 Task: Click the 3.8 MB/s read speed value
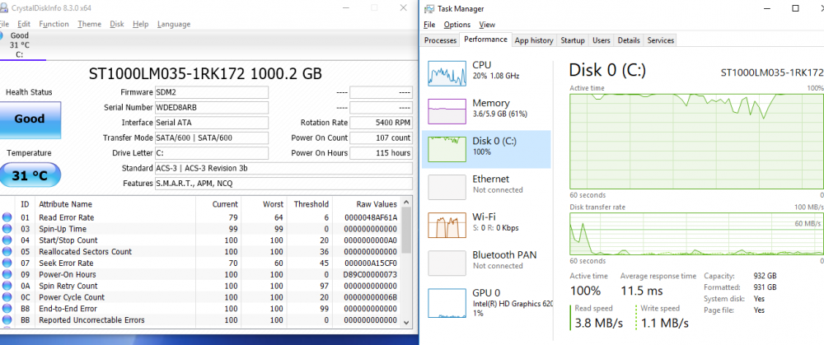point(598,323)
